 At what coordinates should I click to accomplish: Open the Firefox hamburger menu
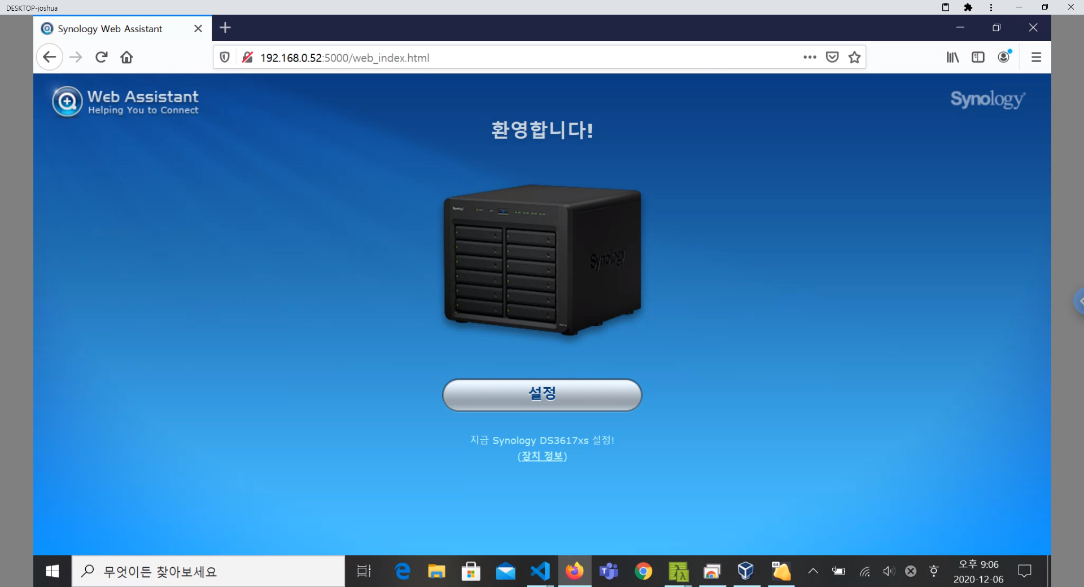click(1036, 57)
